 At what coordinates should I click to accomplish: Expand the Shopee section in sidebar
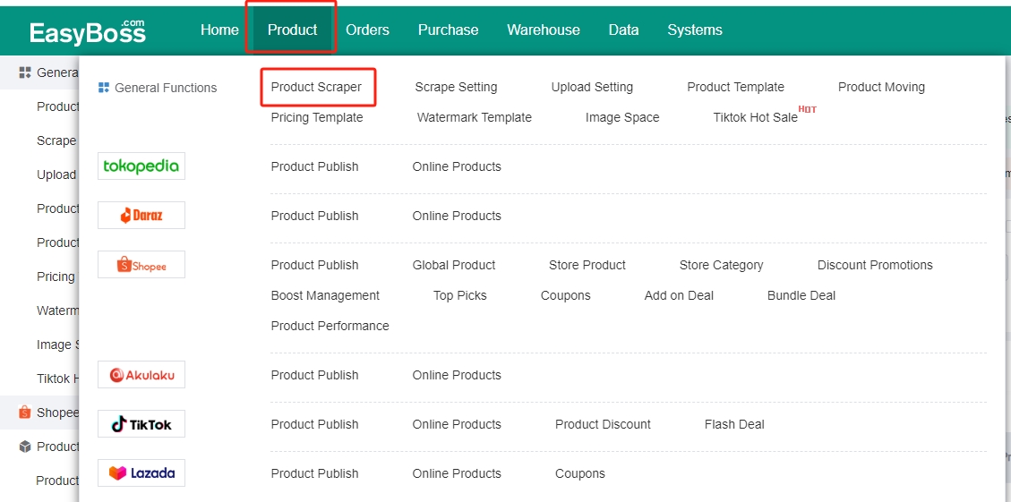48,413
